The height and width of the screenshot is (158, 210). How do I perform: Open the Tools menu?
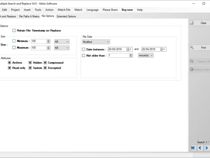(x=38, y=10)
